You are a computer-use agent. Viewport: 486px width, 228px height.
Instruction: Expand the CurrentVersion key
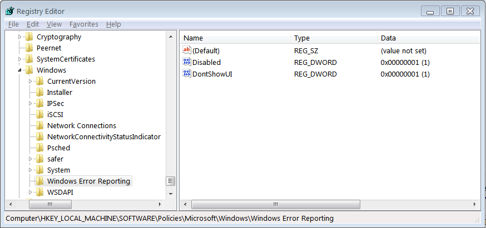pos(30,82)
